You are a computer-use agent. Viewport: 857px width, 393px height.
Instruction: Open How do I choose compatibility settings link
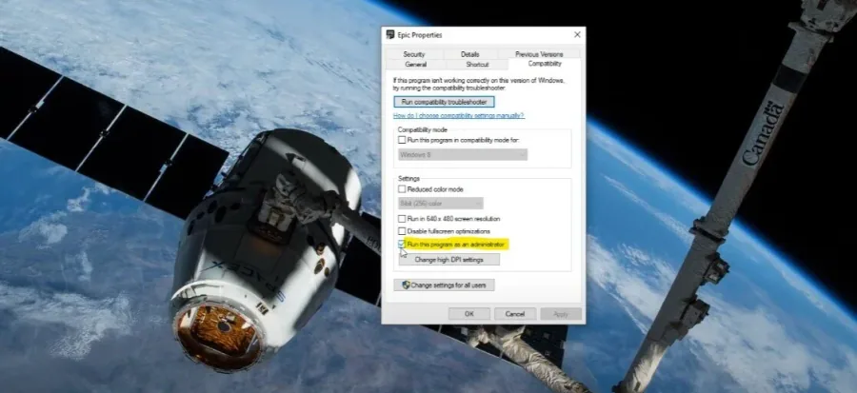click(459, 116)
